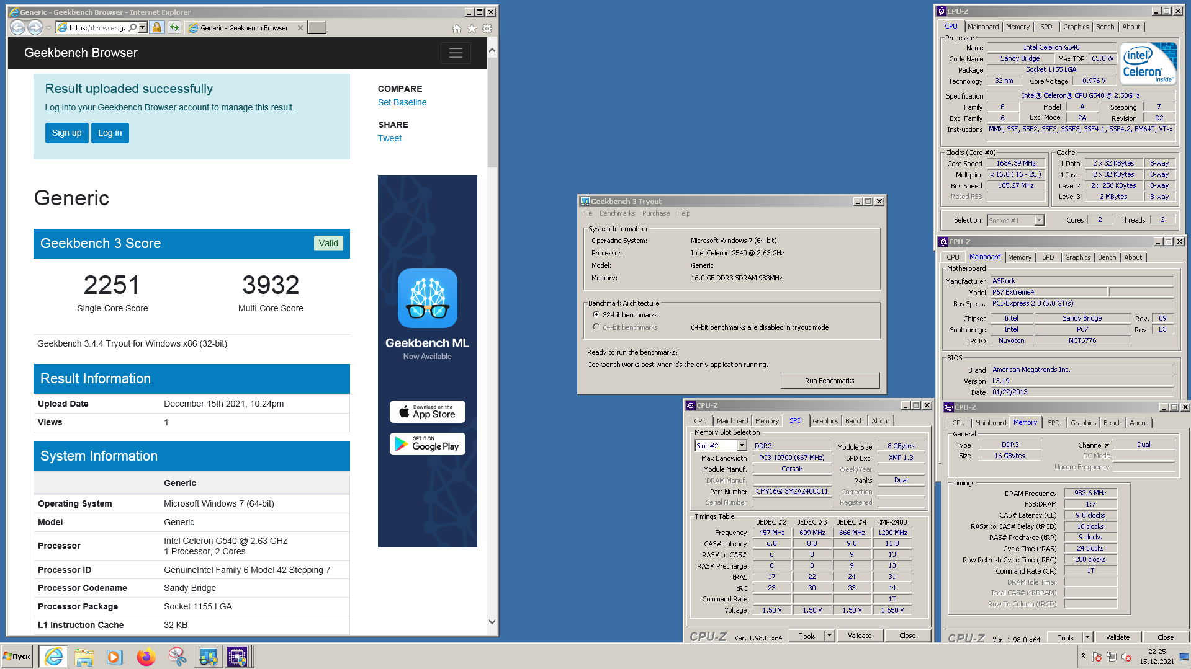Launch Firefox from the taskbar
The image size is (1191, 669).
tap(146, 657)
